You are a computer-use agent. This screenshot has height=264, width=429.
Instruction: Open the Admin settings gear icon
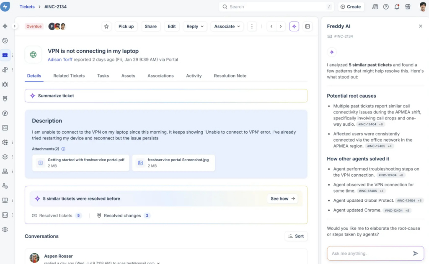pyautogui.click(x=5, y=229)
